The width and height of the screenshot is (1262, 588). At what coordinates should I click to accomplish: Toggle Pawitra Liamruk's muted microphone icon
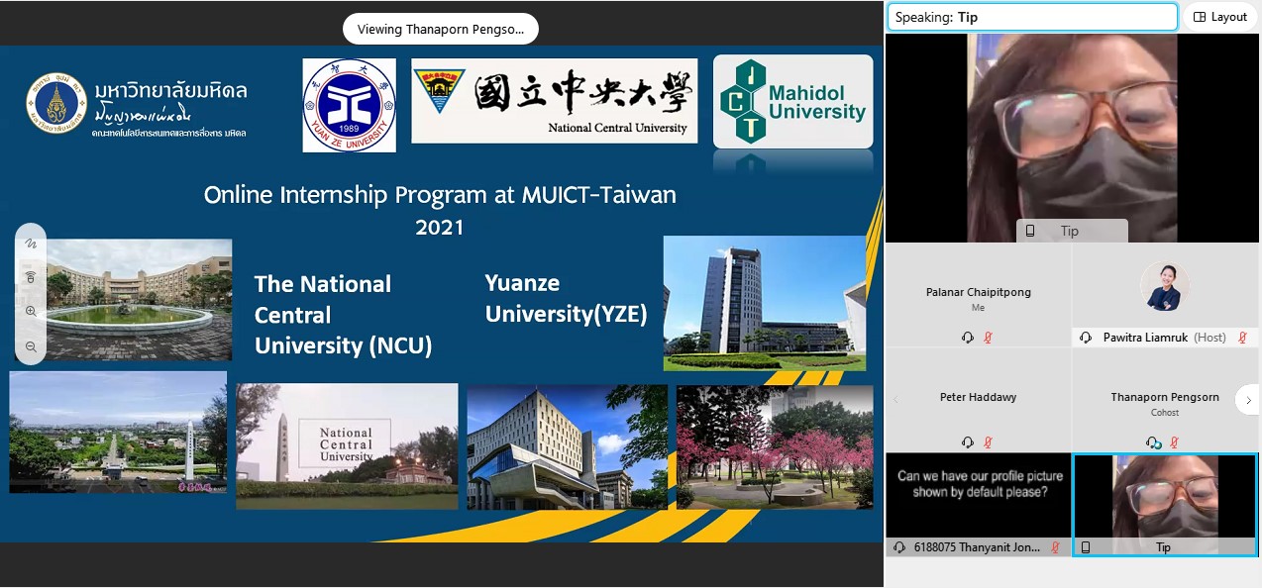(1243, 338)
